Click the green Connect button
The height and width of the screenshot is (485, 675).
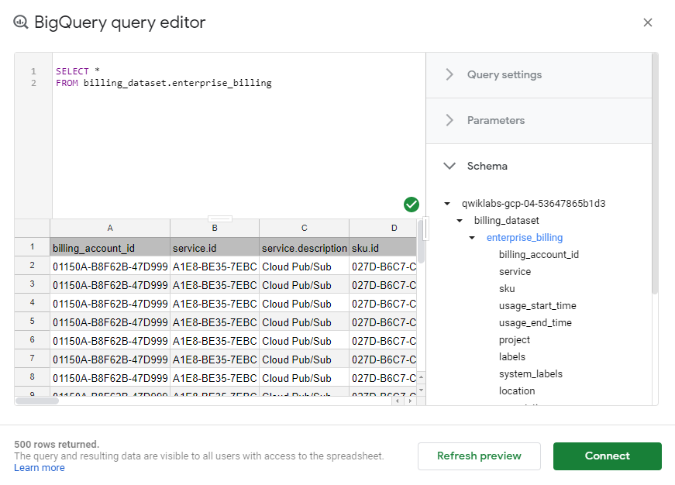[x=607, y=456]
